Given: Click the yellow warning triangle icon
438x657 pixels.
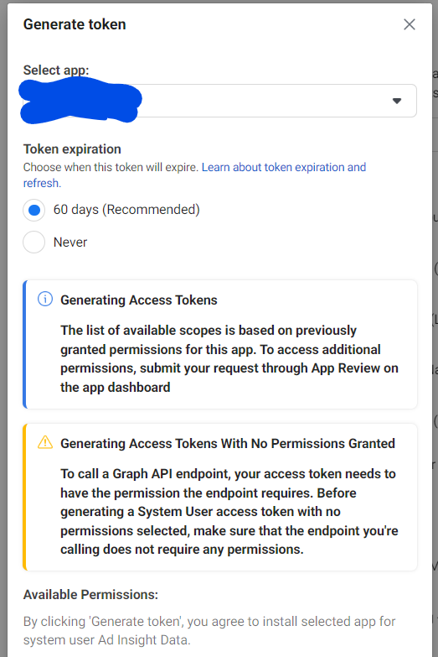Looking at the screenshot, I should point(45,442).
